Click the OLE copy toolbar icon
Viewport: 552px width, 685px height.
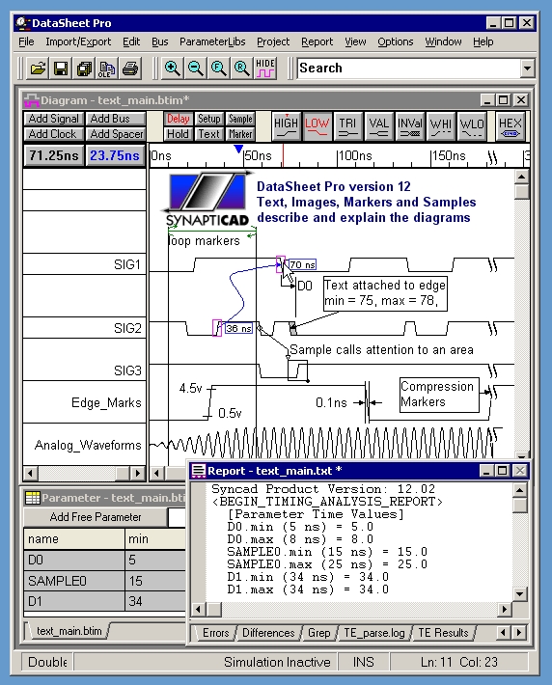(107, 68)
